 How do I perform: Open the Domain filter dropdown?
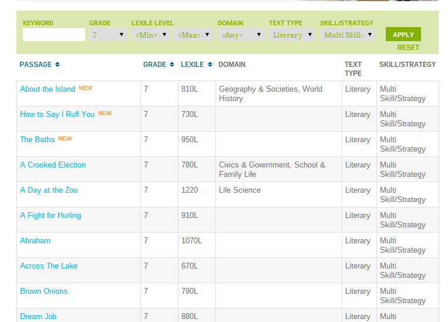pyautogui.click(x=241, y=35)
